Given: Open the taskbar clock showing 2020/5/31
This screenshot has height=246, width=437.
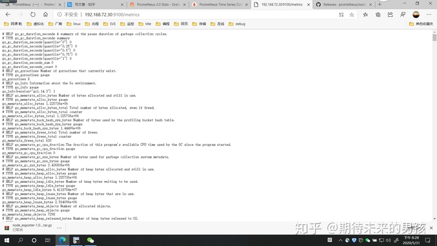Looking at the screenshot, I should click(x=412, y=240).
